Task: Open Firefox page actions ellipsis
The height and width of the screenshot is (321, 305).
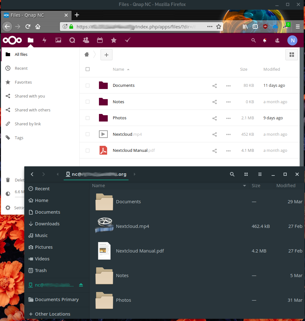Action: coord(210,27)
